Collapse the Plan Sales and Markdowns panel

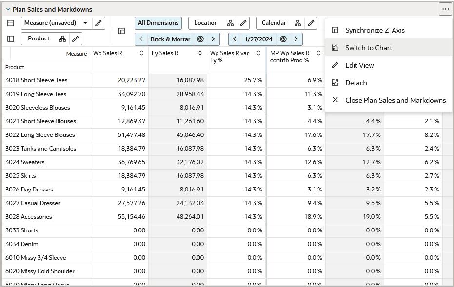tap(8, 10)
